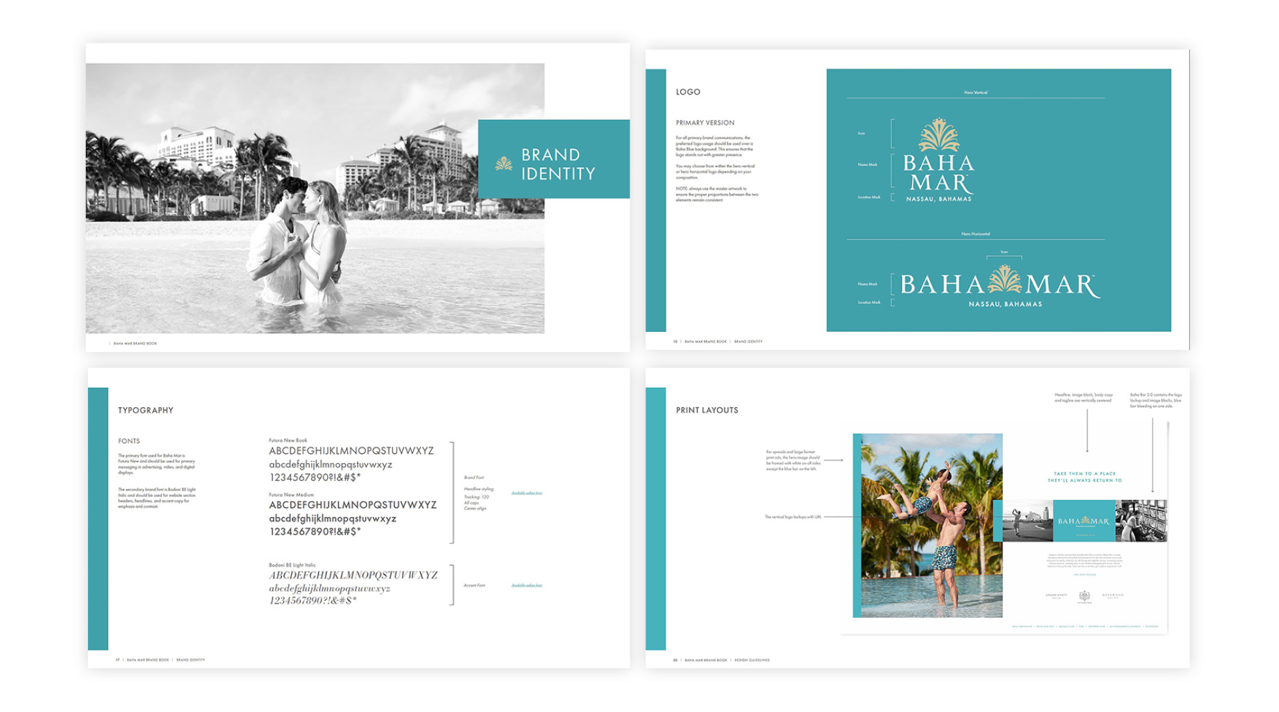Click the crest logo between partner logos
Screen dimensions: 1279x712
[1084, 596]
